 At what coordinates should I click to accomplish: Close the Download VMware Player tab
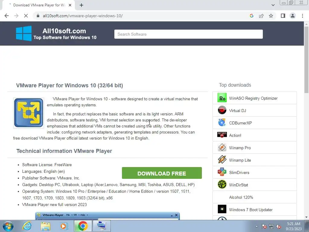(x=70, y=5)
